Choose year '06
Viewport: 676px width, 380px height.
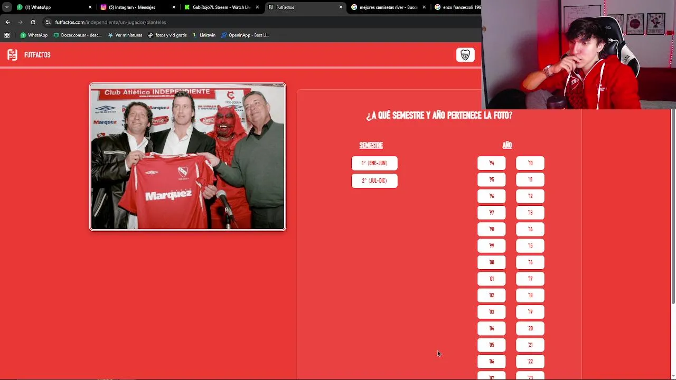pos(492,362)
